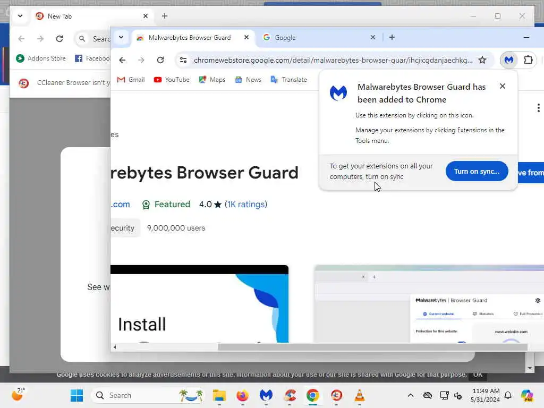This screenshot has height=408, width=544.
Task: Close the Google tab
Action: [x=373, y=37]
